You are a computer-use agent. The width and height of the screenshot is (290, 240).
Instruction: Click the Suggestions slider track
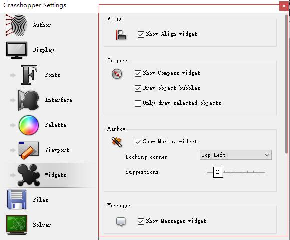point(236,171)
